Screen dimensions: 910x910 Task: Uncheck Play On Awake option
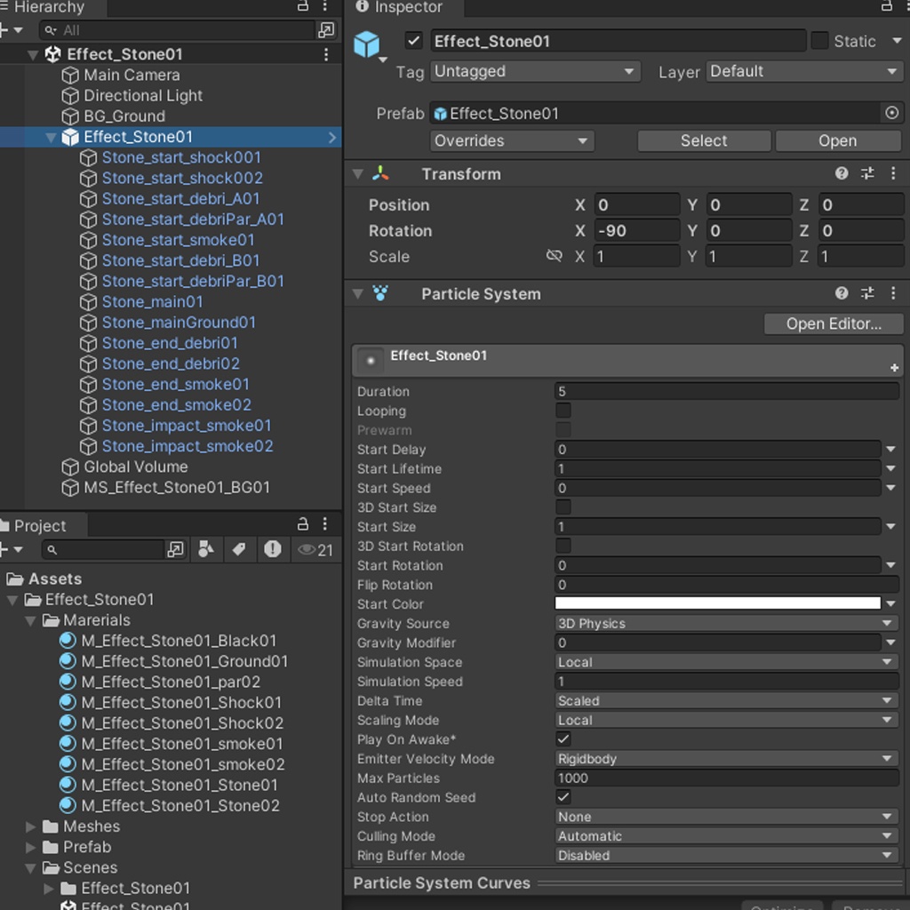coord(563,739)
